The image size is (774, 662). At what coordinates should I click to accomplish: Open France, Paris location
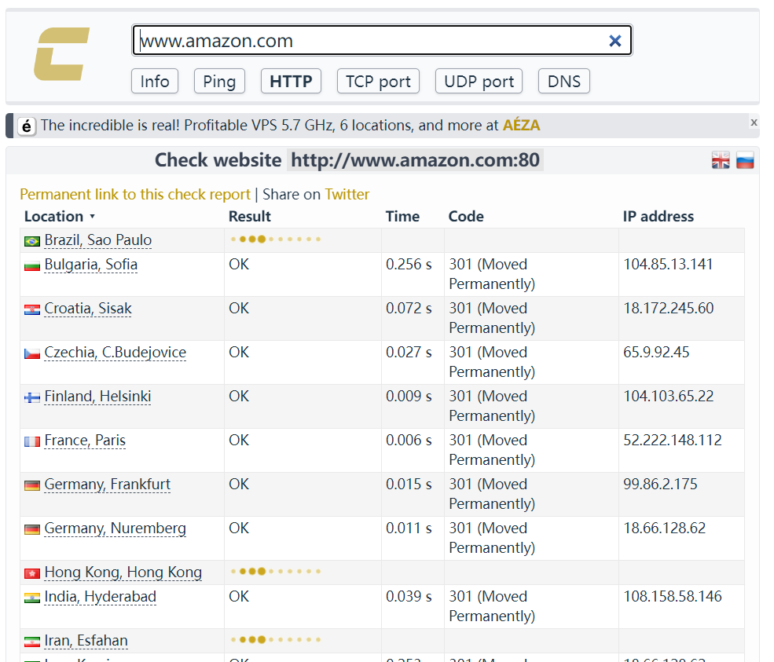click(85, 440)
